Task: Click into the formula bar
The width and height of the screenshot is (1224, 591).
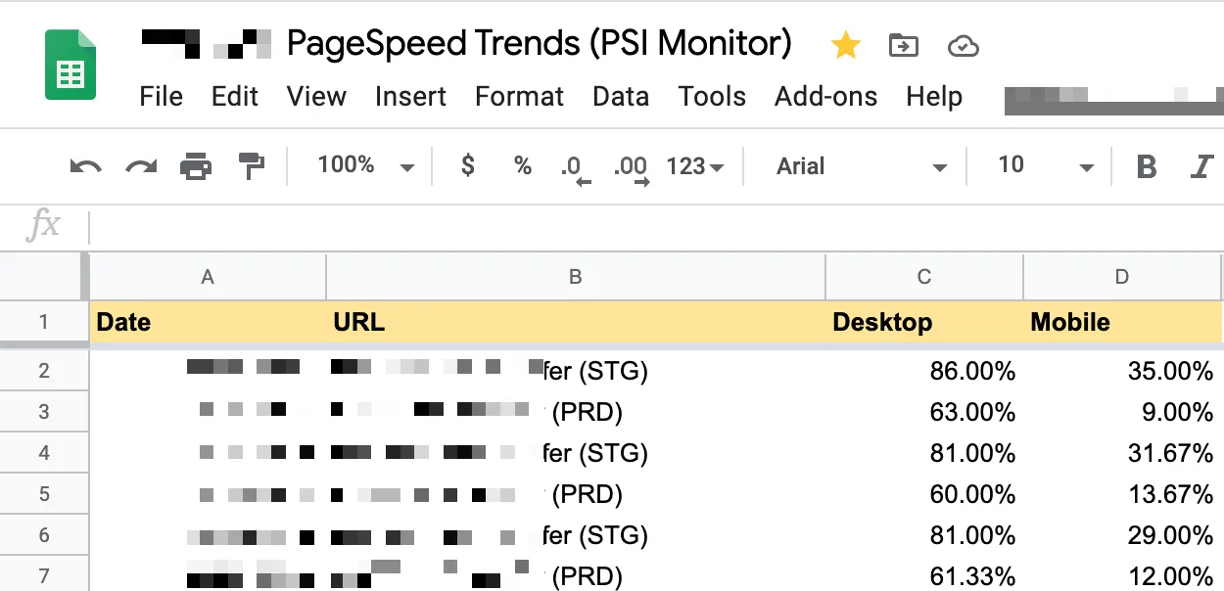Action: pos(656,226)
